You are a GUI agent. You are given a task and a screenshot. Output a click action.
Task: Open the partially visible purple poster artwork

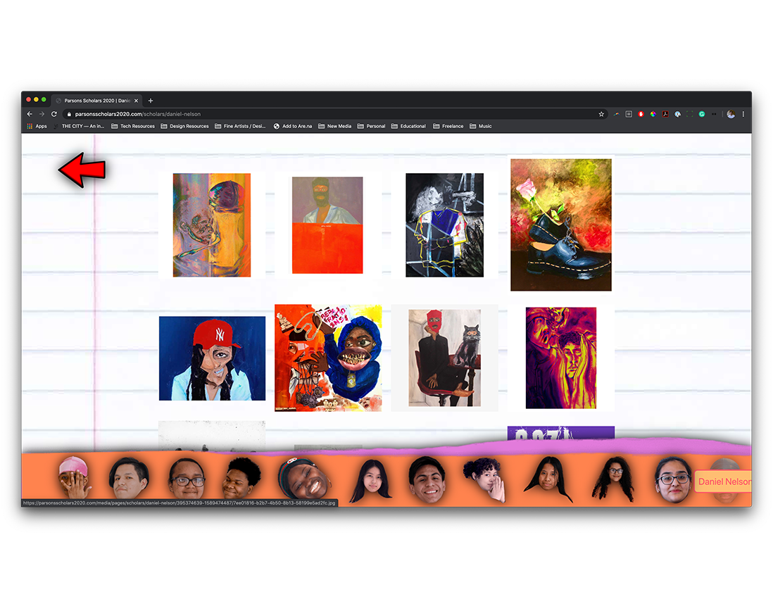coord(561,433)
